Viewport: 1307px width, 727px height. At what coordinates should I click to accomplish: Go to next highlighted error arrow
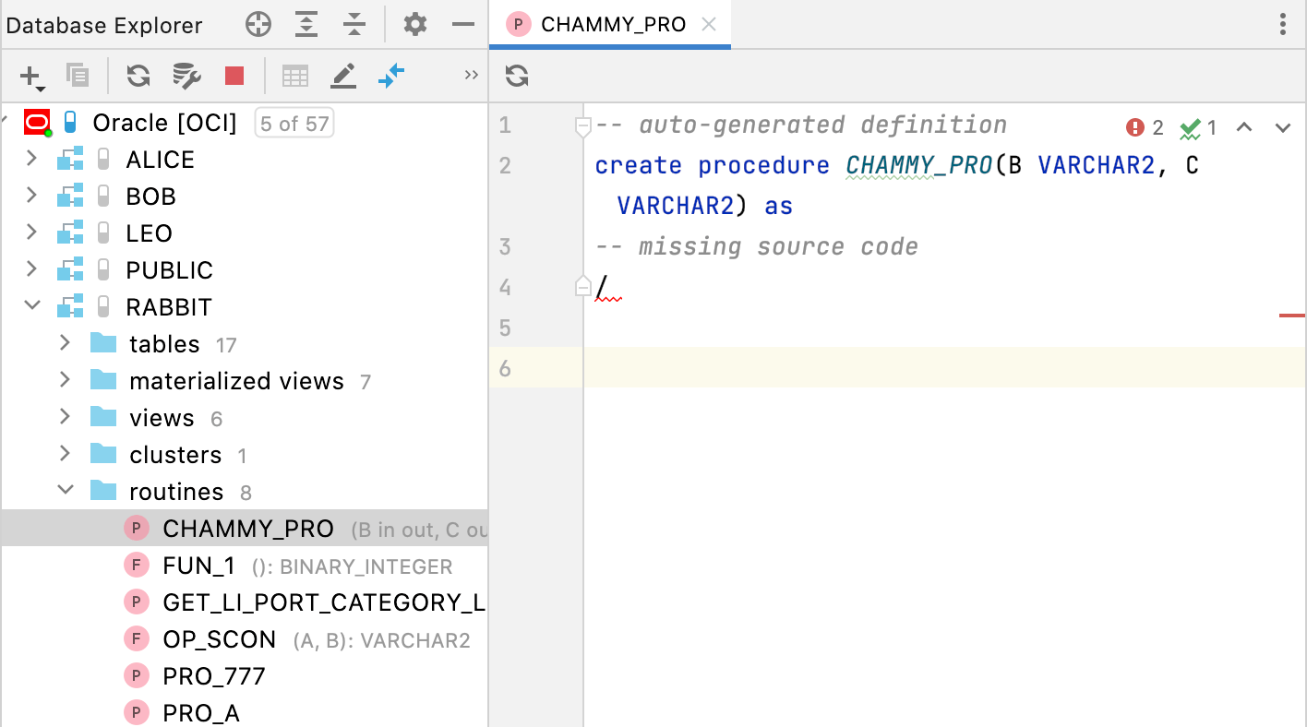1283,127
